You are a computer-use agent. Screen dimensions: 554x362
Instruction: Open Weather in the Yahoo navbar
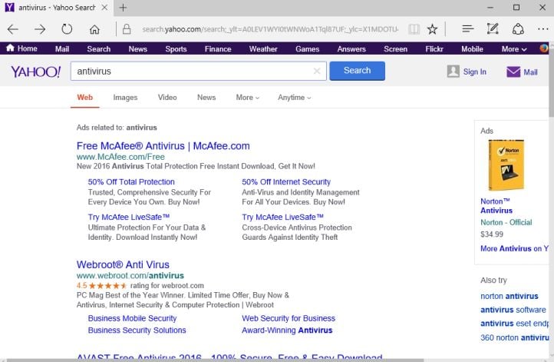point(263,49)
